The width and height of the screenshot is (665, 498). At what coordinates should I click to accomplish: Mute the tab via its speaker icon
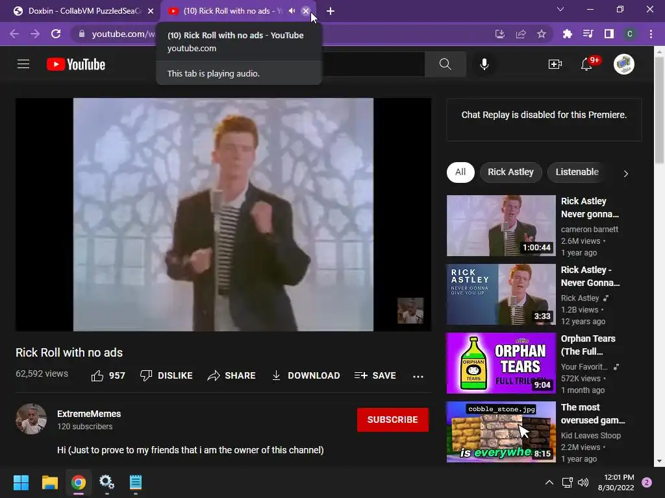pyautogui.click(x=292, y=11)
